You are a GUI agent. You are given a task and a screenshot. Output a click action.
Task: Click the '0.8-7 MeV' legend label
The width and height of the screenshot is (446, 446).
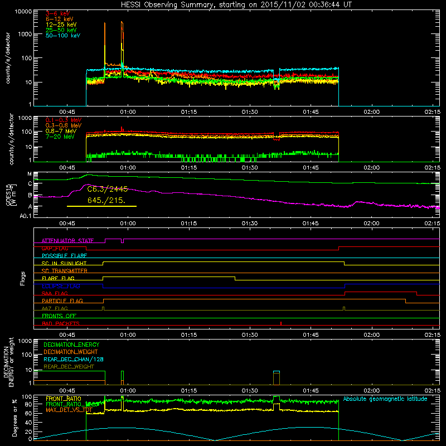coord(61,131)
